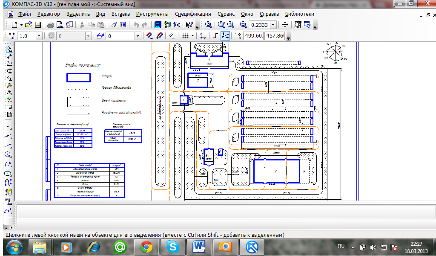Click the zoom value field showing 0.2333
This screenshot has width=436, height=256.
[x=259, y=25]
